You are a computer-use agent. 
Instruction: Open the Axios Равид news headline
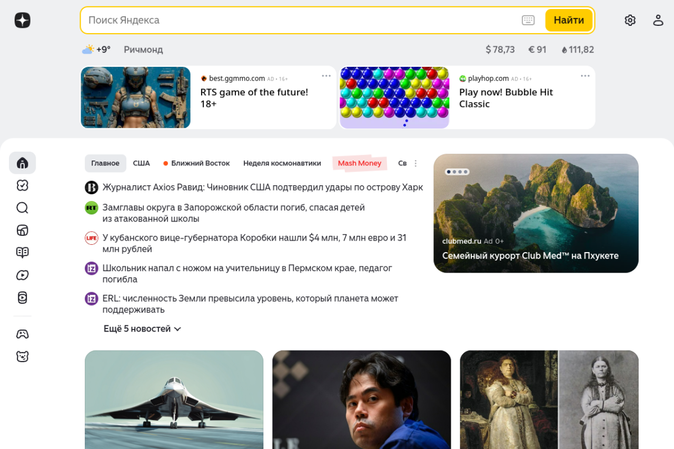click(x=262, y=187)
